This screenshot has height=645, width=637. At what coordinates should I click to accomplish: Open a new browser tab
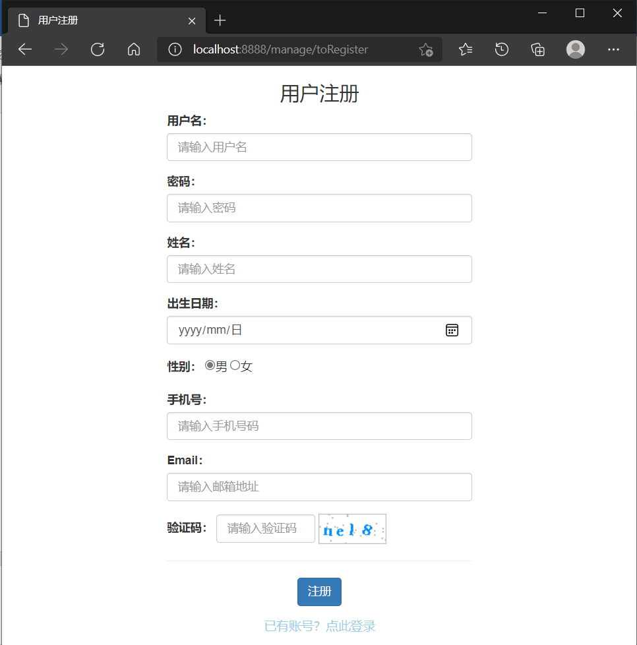click(x=220, y=20)
